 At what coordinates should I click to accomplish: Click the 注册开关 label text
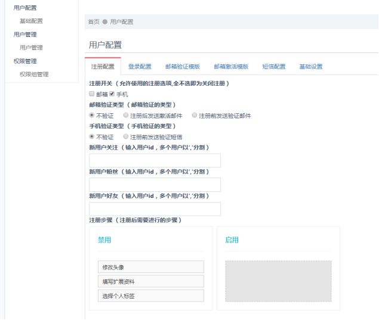tap(101, 83)
